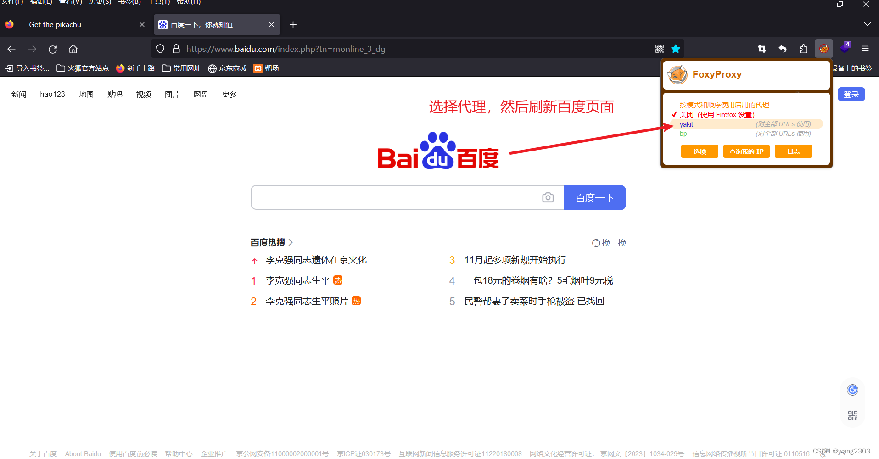Select yakit proxy in FoxyProxy
The image size is (879, 459).
(x=746, y=124)
